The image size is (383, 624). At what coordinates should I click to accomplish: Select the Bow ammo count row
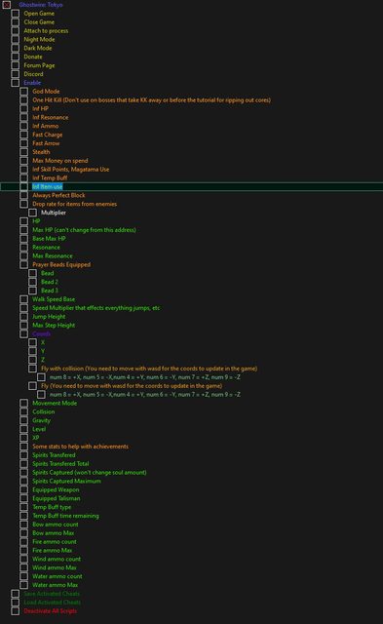[x=56, y=525]
